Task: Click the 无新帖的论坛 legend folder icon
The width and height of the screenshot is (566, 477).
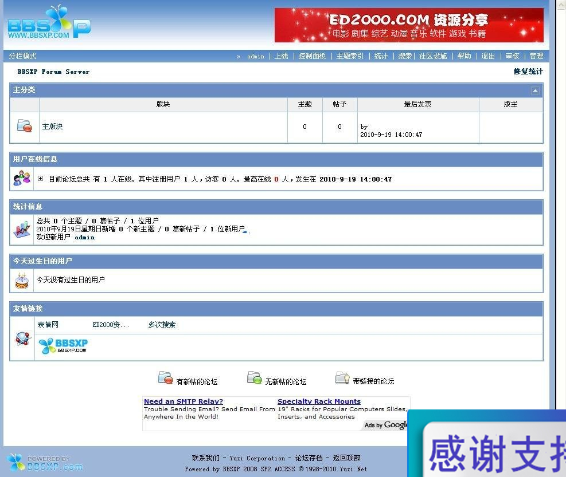Action: [255, 378]
